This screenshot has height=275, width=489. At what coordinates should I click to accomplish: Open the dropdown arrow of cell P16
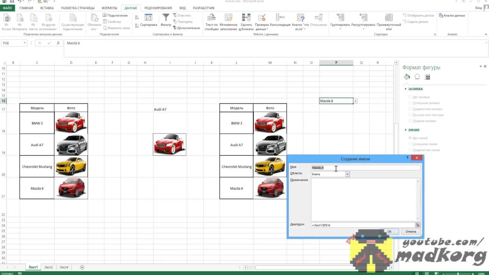(355, 101)
